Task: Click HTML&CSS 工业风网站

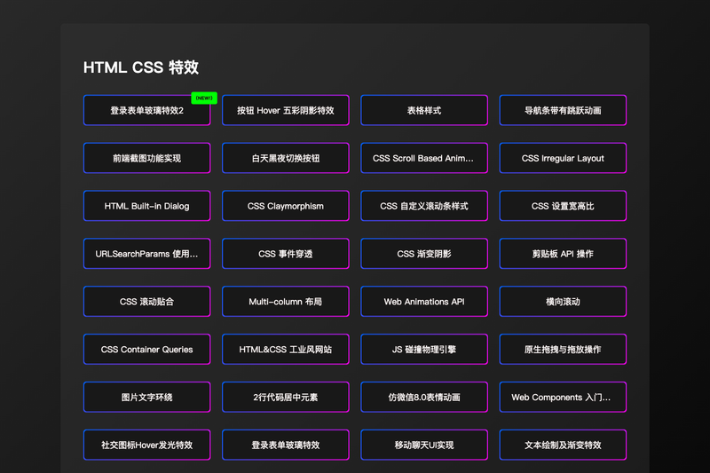Action: (285, 349)
